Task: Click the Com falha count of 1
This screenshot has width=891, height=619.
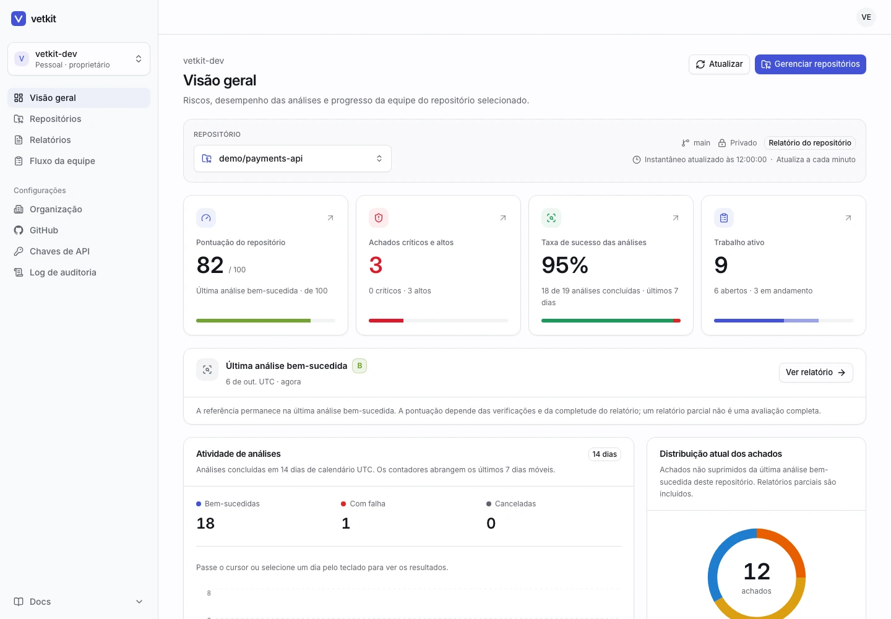Action: [x=346, y=524]
